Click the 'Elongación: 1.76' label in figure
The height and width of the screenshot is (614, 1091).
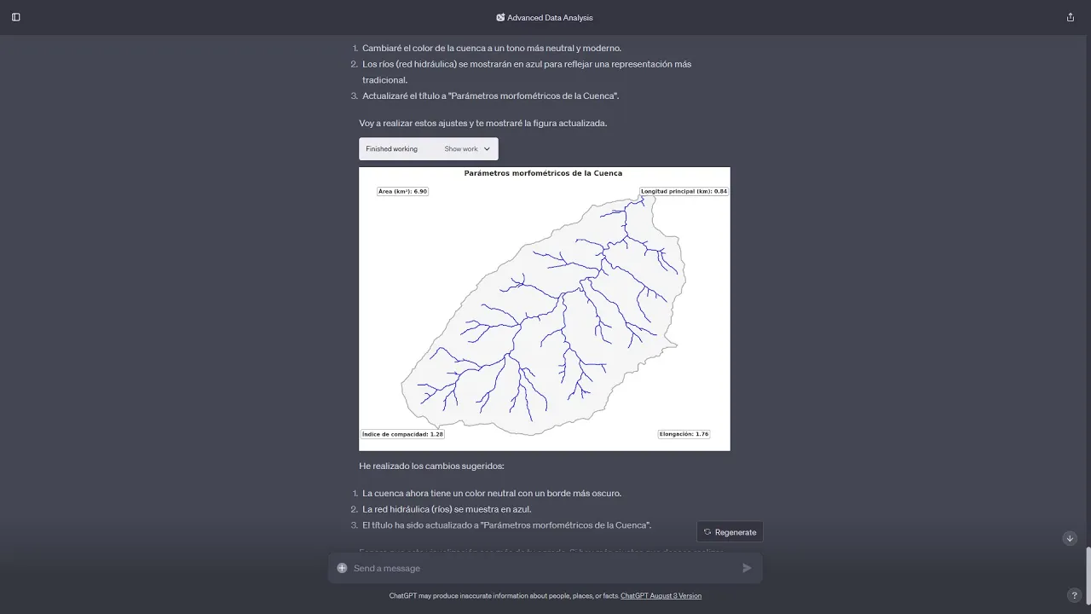coord(684,434)
